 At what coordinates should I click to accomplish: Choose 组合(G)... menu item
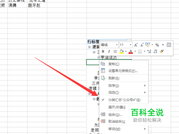tap(115, 115)
